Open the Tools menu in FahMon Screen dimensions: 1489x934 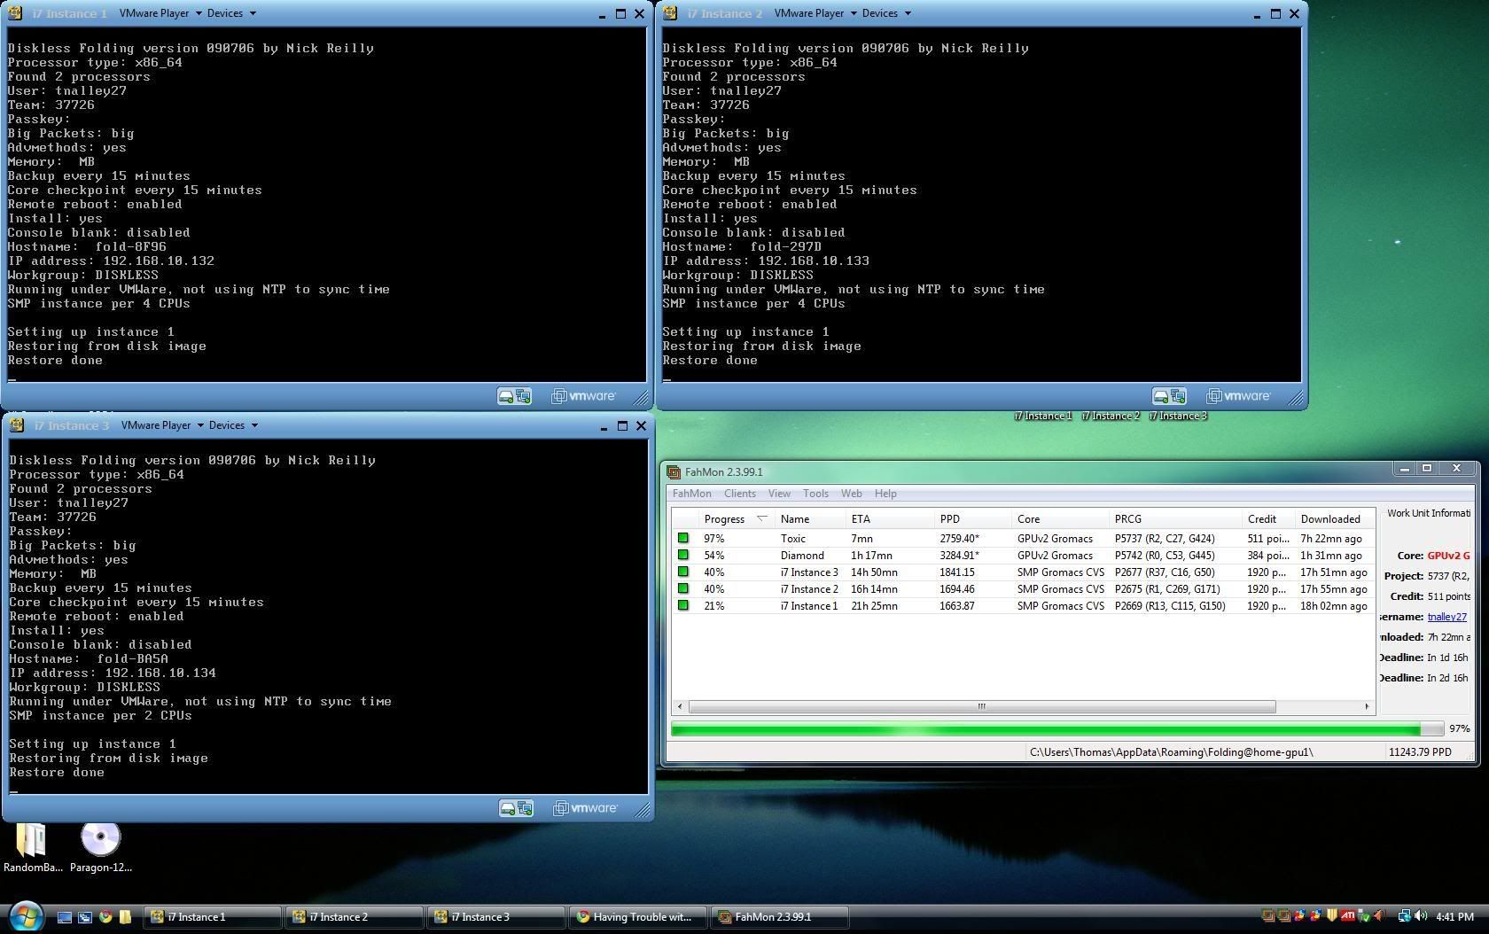(815, 494)
